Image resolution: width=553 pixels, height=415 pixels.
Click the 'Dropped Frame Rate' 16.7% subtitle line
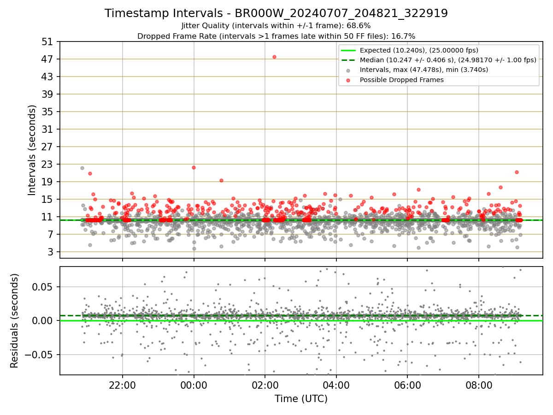pos(276,36)
